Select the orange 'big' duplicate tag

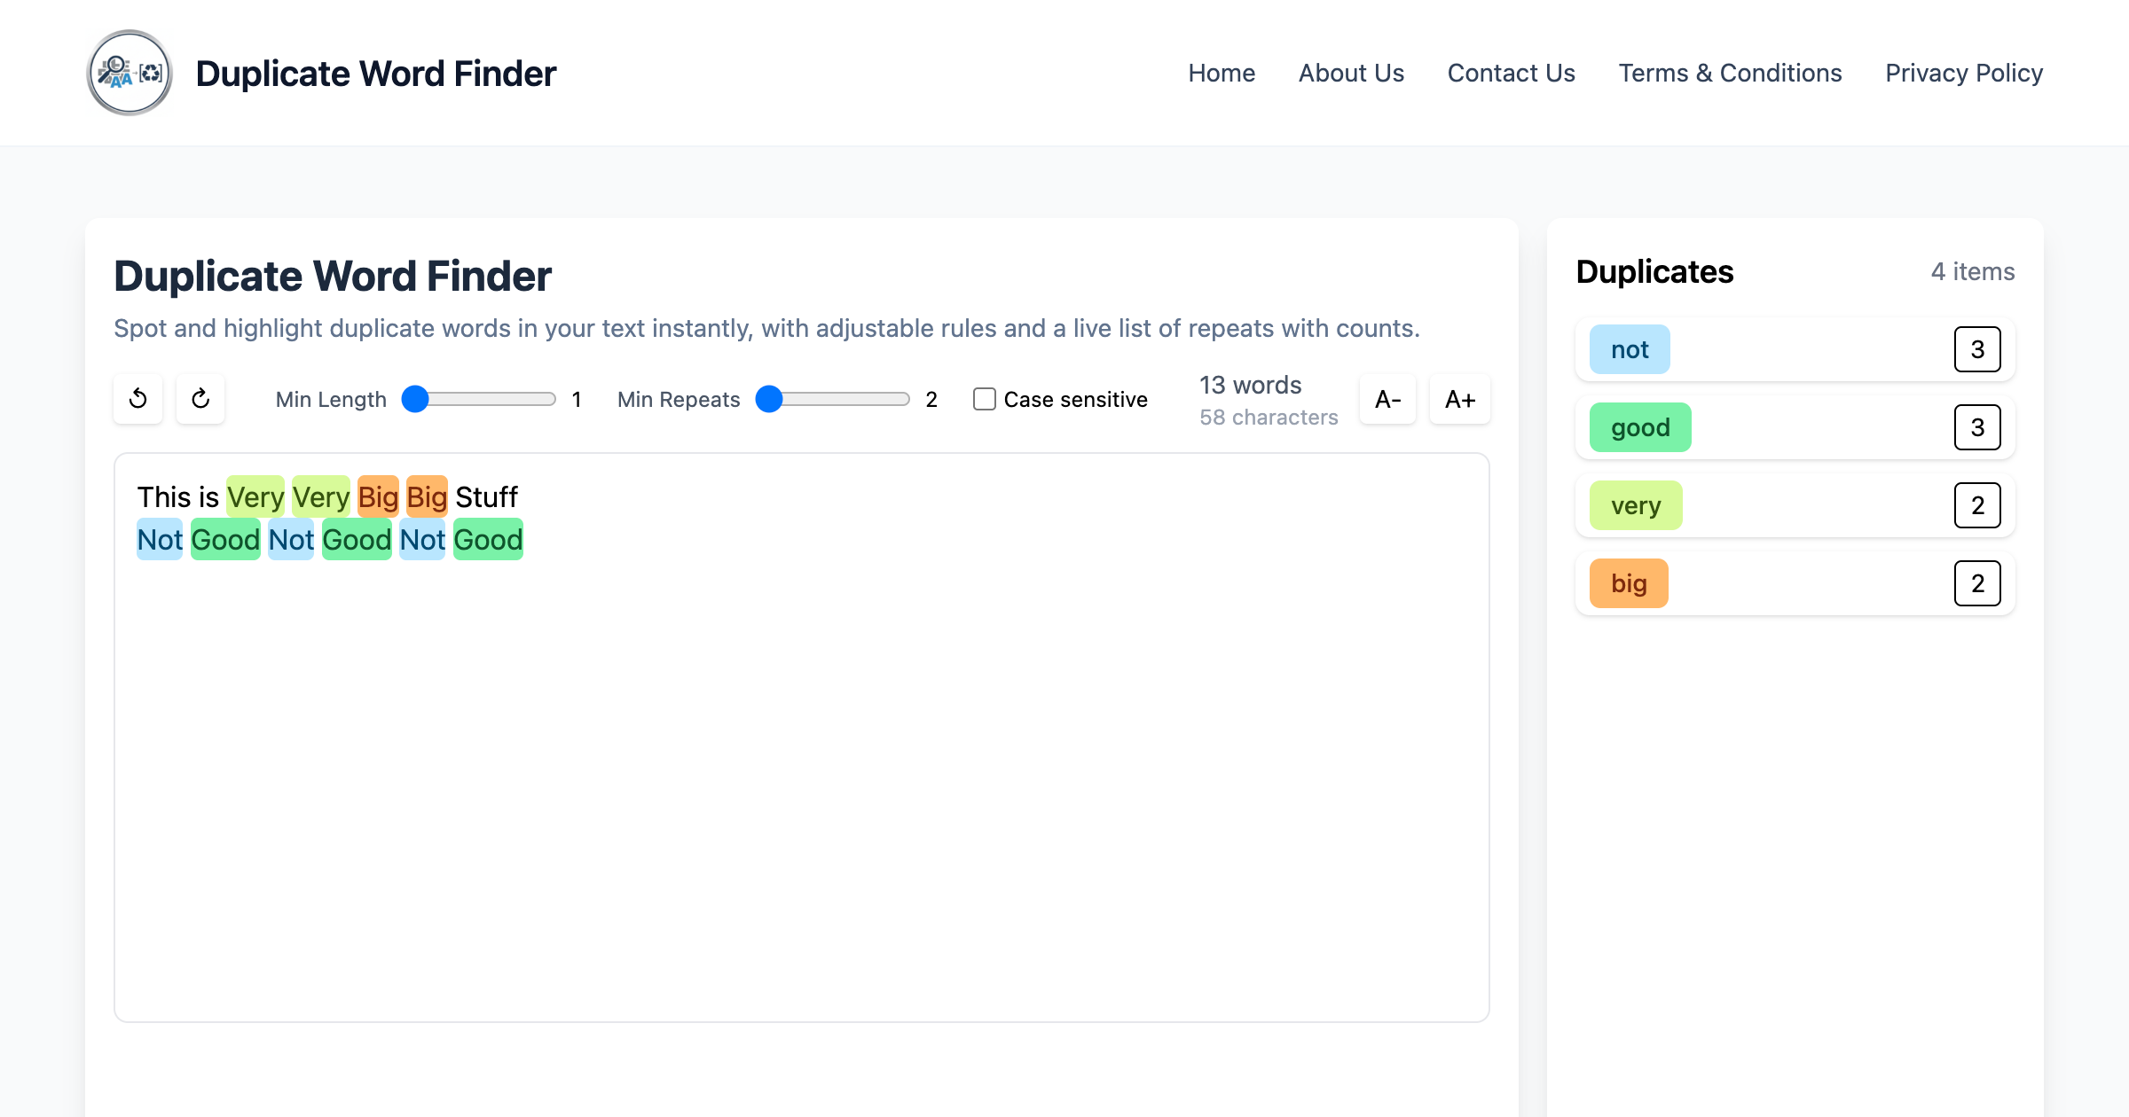(x=1629, y=583)
